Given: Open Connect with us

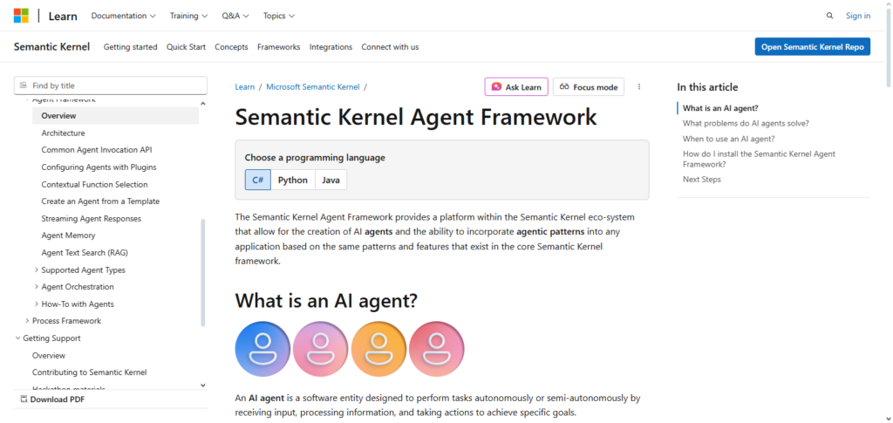Looking at the screenshot, I should 390,47.
